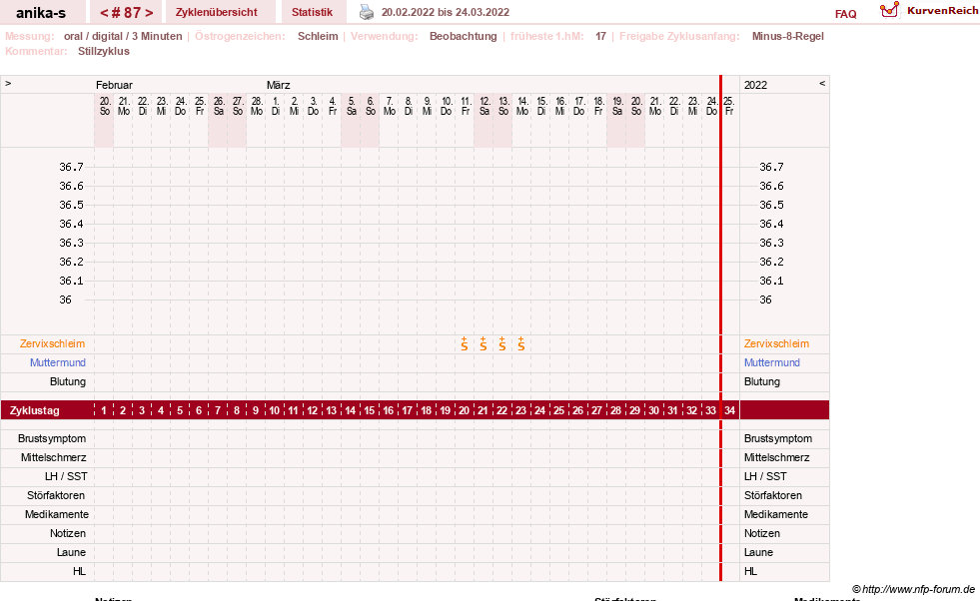The height and width of the screenshot is (601, 980).
Task: Click the left LH / SST row label
Action: coord(66,476)
